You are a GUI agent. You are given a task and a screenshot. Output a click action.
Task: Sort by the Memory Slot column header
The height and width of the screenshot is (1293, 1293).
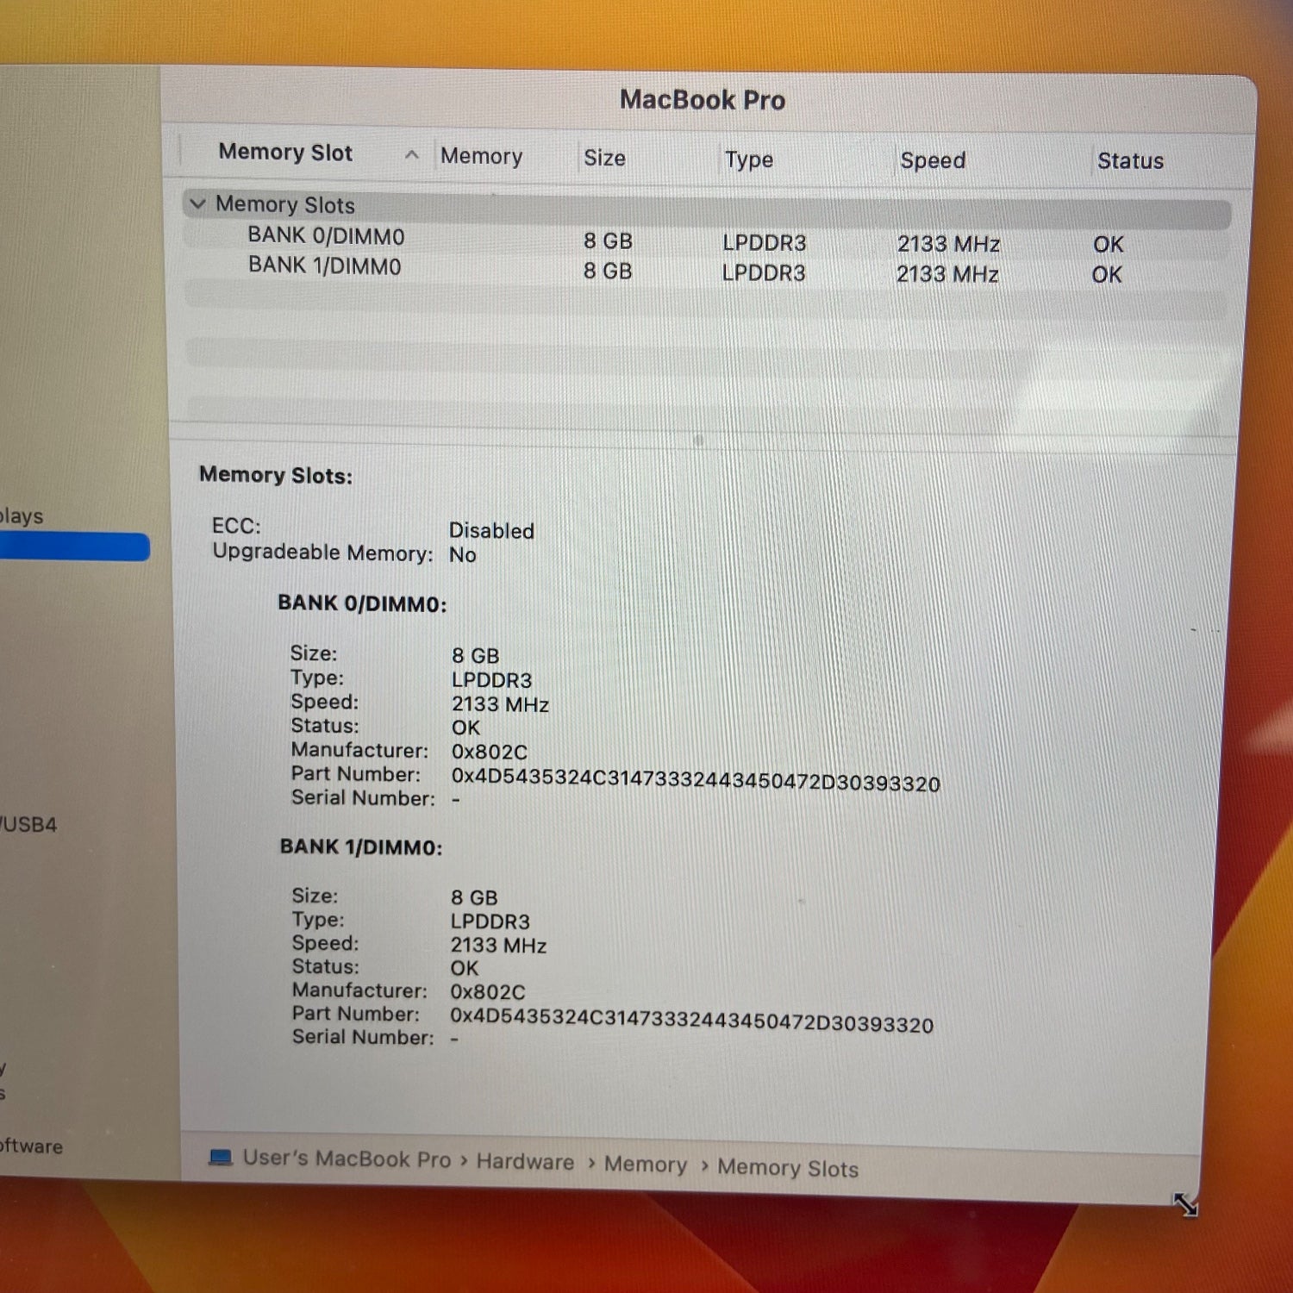click(285, 153)
